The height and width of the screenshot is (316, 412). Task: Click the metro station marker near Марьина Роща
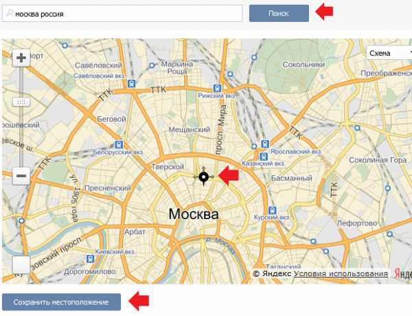[x=152, y=65]
